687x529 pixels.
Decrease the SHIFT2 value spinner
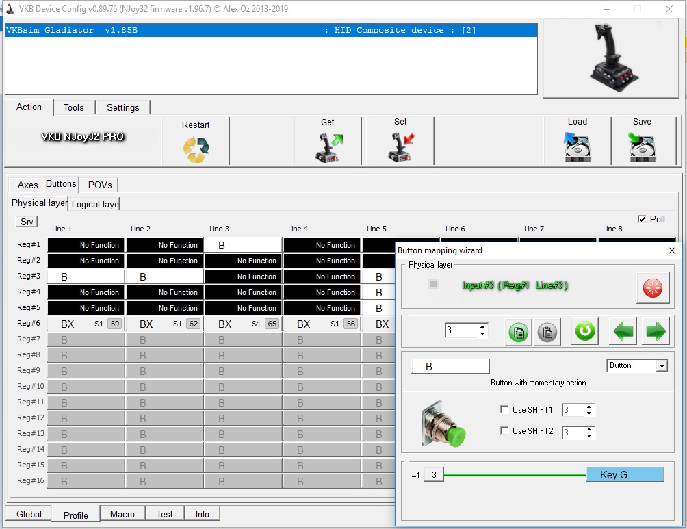[x=589, y=435]
